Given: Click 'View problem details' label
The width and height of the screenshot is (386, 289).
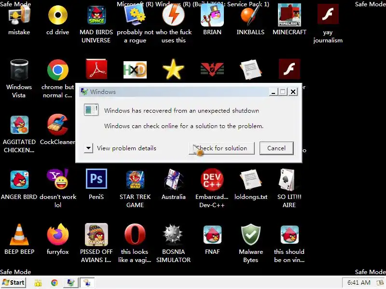Looking at the screenshot, I should point(126,148).
